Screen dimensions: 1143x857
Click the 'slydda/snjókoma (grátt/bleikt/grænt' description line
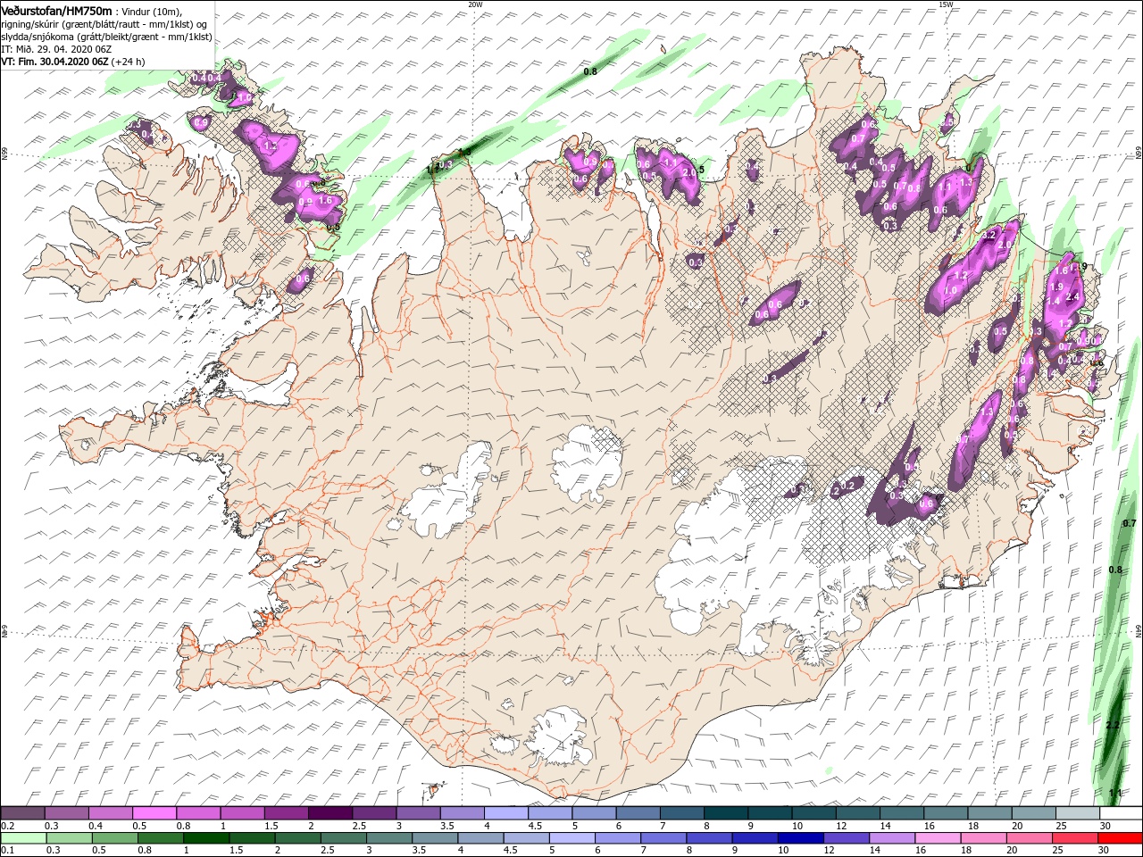(x=106, y=37)
